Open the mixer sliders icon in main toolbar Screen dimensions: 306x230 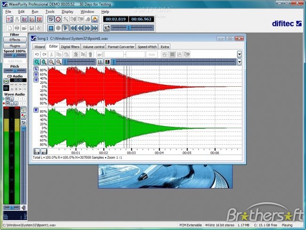click(51, 19)
